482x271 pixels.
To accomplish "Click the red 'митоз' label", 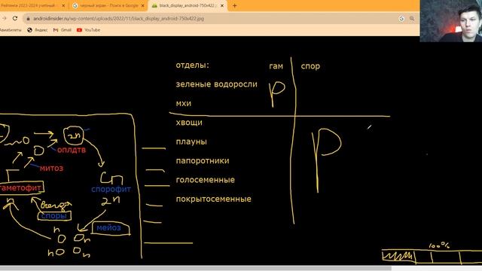I will coord(52,169).
